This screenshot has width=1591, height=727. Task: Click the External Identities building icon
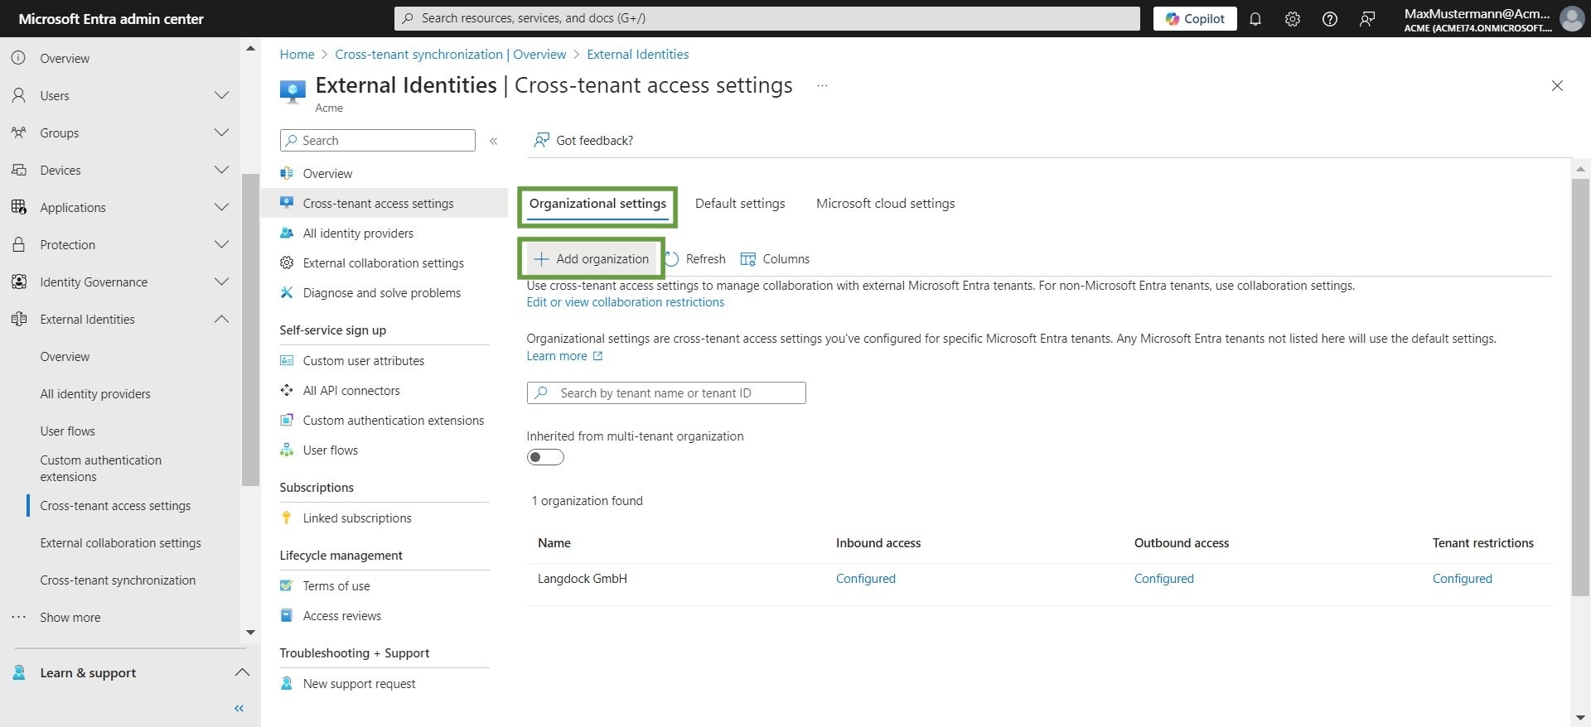(x=18, y=319)
